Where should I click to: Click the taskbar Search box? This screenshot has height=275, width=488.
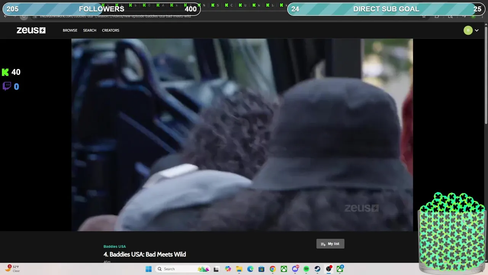183,269
